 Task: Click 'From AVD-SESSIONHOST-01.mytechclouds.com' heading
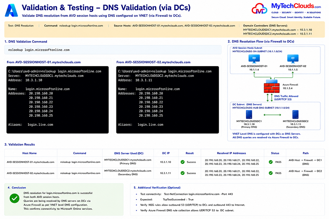tap(44, 62)
